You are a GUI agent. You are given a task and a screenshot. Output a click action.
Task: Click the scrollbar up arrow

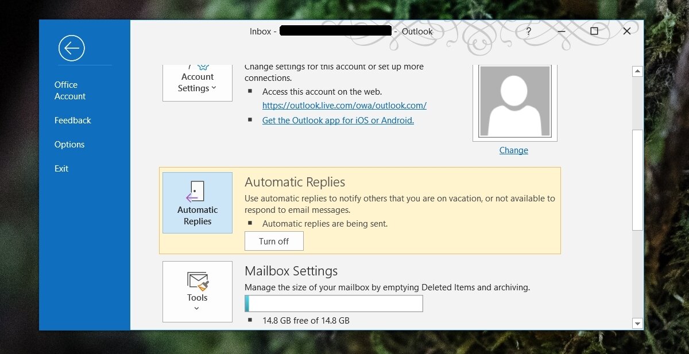coord(637,72)
